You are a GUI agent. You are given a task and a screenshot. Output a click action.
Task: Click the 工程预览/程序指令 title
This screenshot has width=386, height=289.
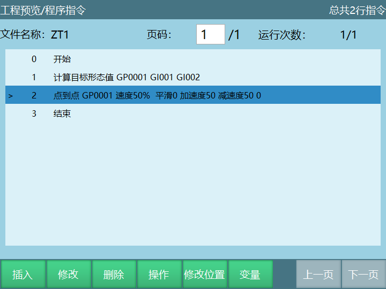point(43,10)
